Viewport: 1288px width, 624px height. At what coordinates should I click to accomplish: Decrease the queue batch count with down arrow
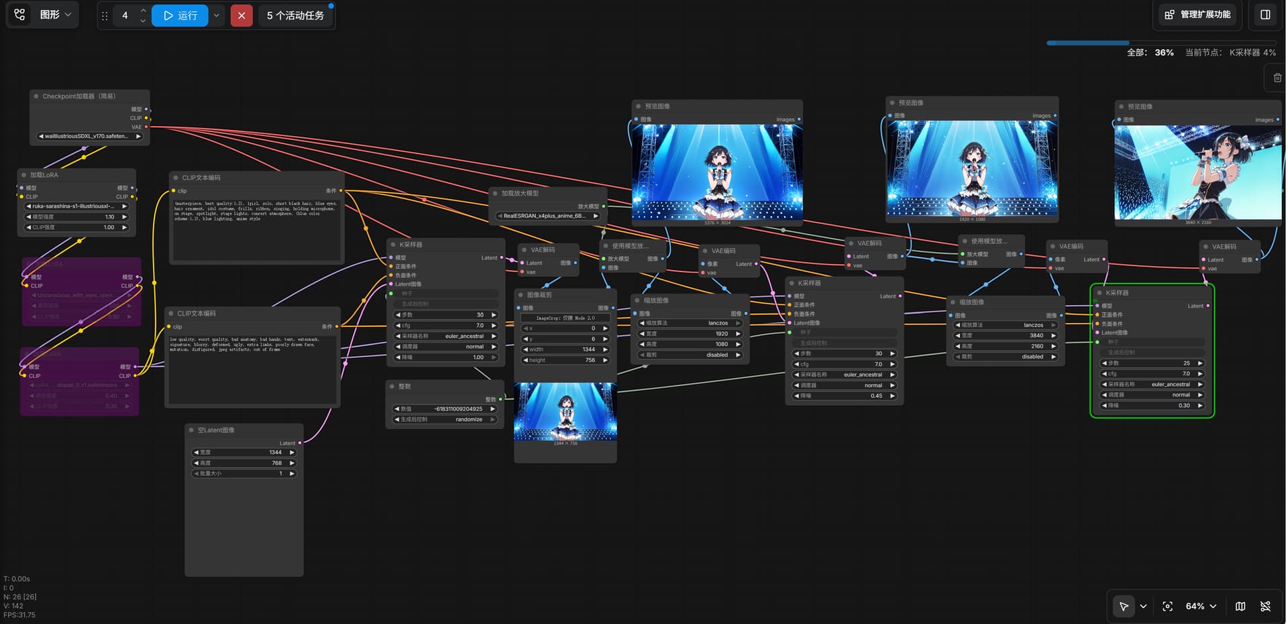143,21
